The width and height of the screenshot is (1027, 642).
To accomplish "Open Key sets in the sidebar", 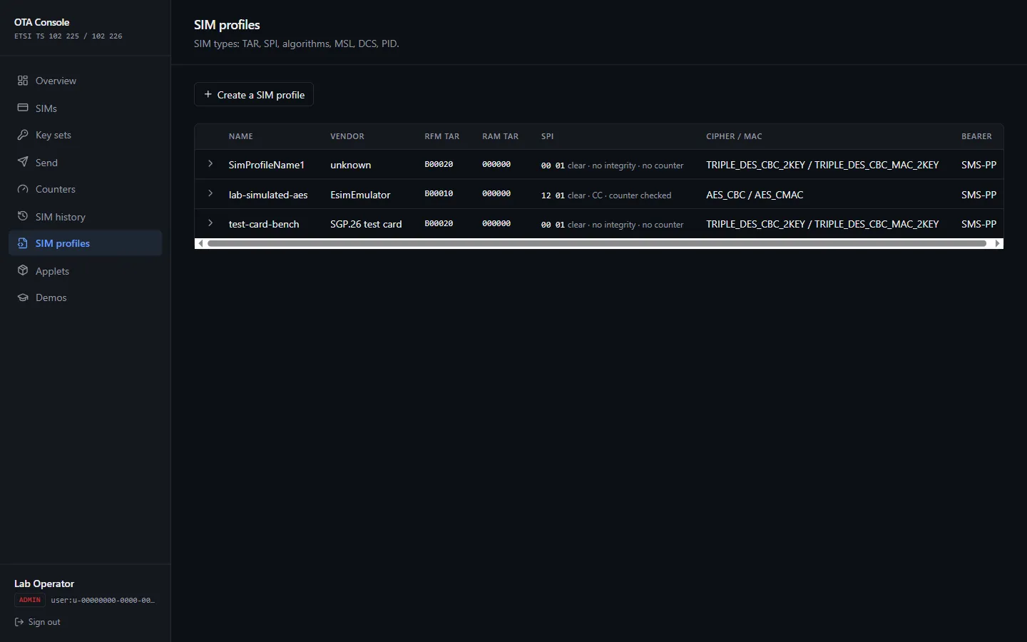I will tap(86, 135).
